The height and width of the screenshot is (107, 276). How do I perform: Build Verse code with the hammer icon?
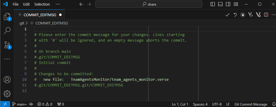point(251,15)
